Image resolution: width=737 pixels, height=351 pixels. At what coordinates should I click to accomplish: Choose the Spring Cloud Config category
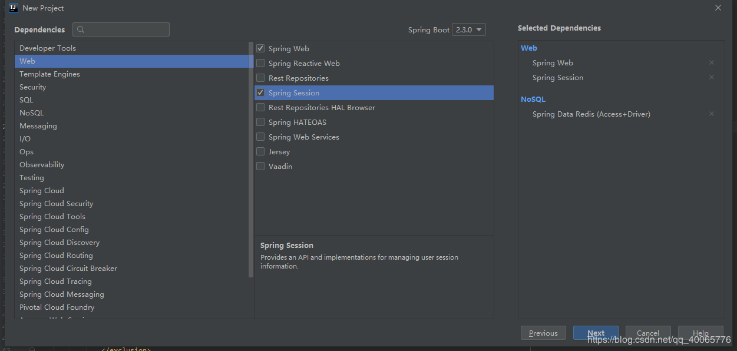tap(54, 229)
